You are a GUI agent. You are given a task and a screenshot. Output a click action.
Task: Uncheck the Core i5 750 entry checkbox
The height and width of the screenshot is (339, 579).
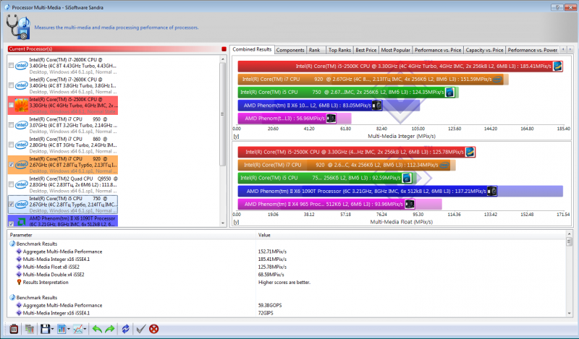pyautogui.click(x=11, y=204)
